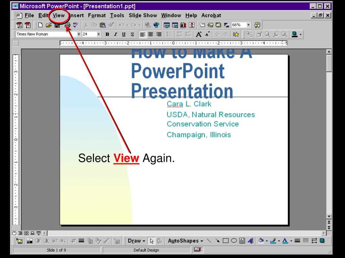Image resolution: width=345 pixels, height=258 pixels.
Task: Toggle Bullets on the formatting toolbar
Action: pos(169,34)
